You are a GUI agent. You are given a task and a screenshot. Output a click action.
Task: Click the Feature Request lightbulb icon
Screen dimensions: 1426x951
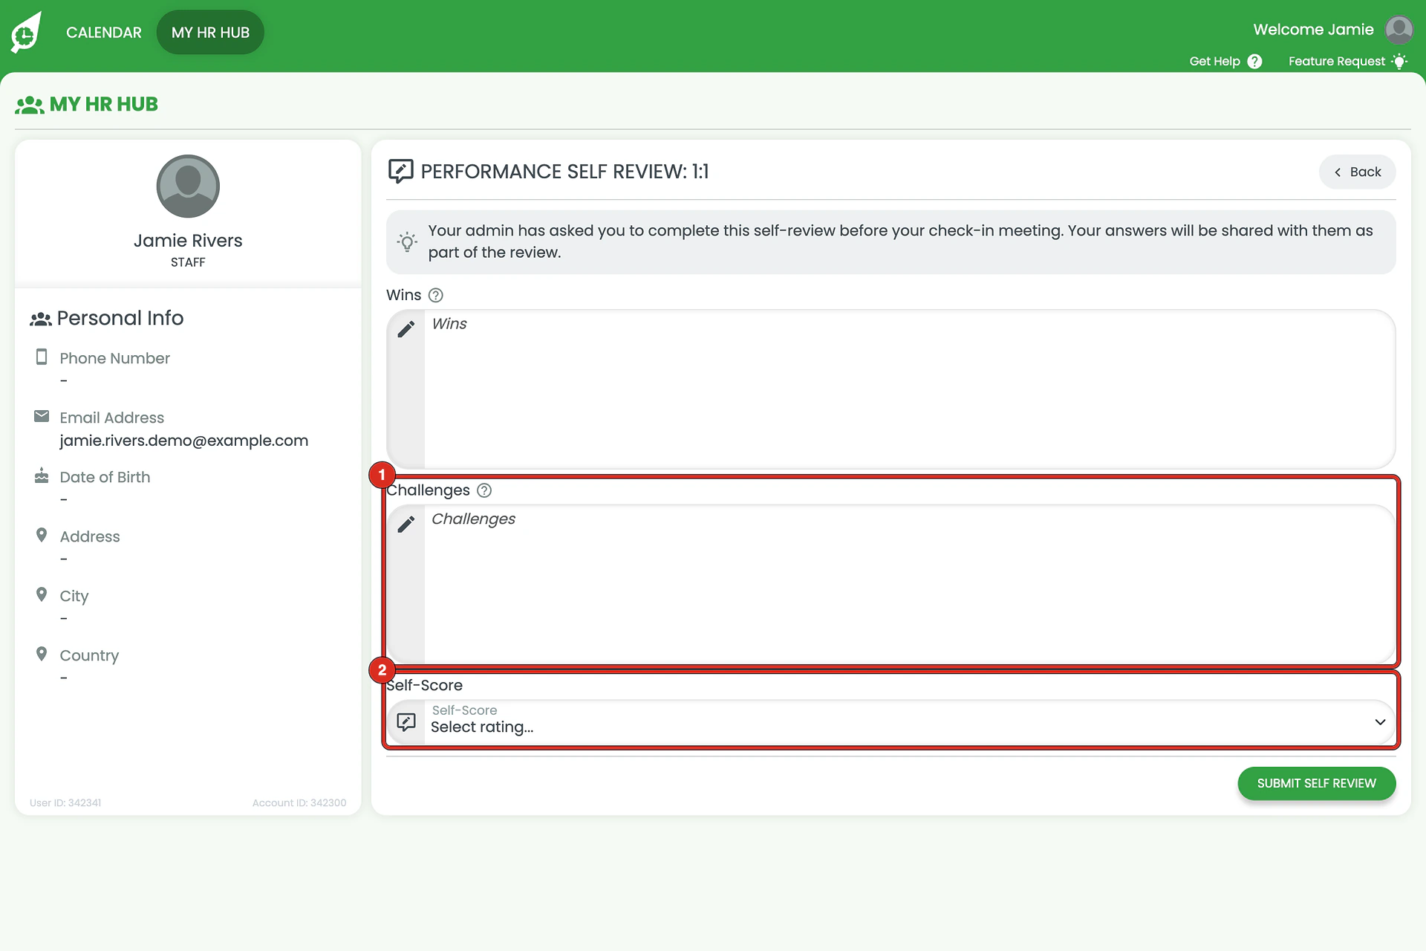1399,62
